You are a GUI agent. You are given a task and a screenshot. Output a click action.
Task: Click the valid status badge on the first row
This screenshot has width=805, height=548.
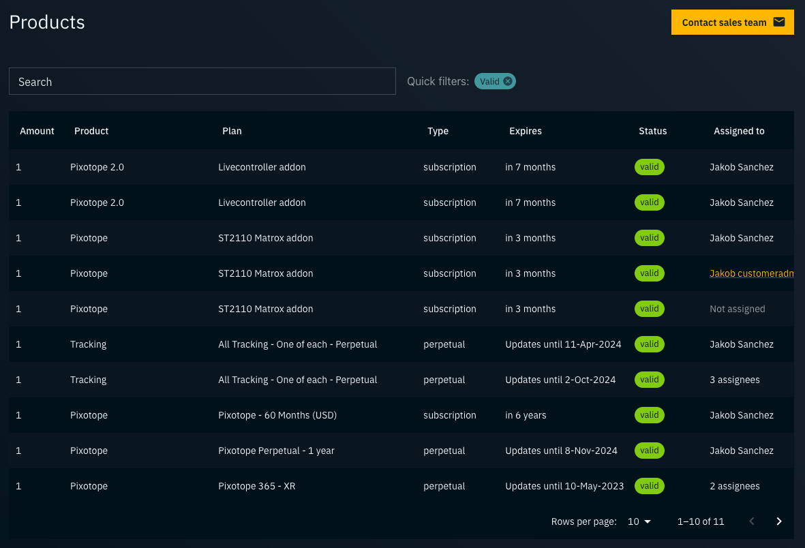(649, 166)
